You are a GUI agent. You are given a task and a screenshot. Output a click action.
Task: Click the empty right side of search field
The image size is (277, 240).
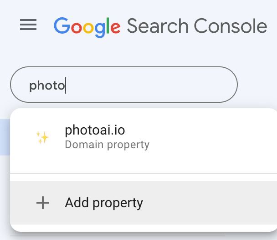182,85
